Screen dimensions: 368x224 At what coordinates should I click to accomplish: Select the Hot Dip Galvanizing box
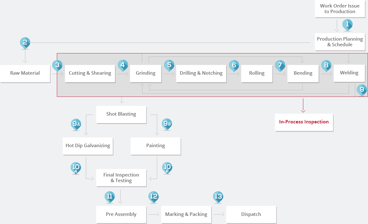pyautogui.click(x=87, y=146)
